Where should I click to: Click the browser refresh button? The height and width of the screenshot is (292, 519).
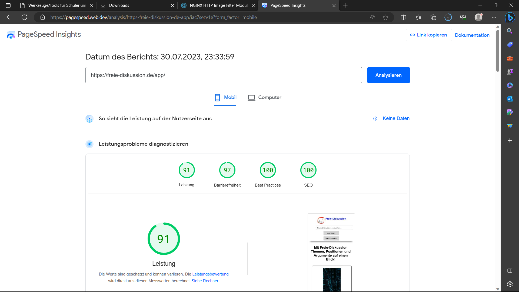click(x=24, y=17)
